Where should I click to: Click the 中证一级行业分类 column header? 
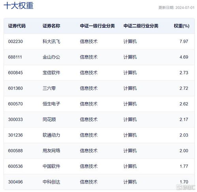tap(98, 26)
